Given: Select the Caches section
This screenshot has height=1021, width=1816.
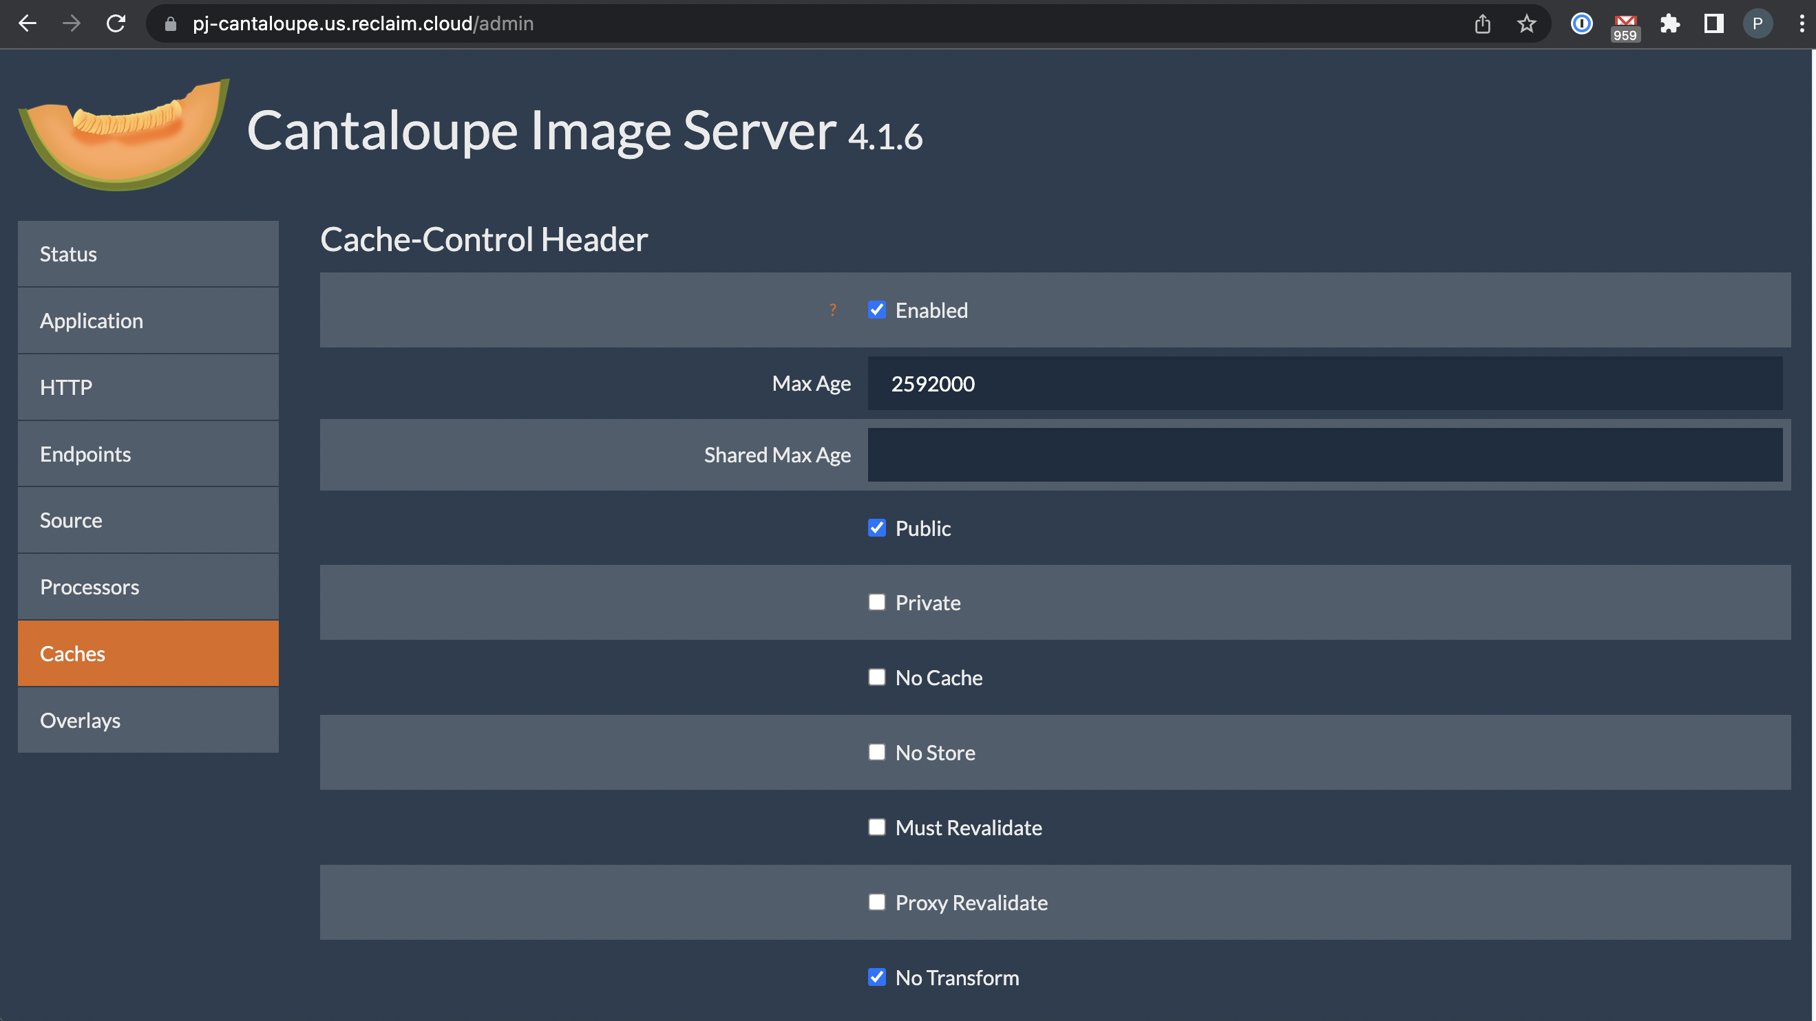Looking at the screenshot, I should pos(148,653).
